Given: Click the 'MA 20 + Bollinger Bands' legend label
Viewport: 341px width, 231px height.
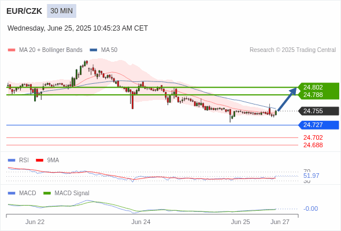Looking at the screenshot, I should pos(51,50).
